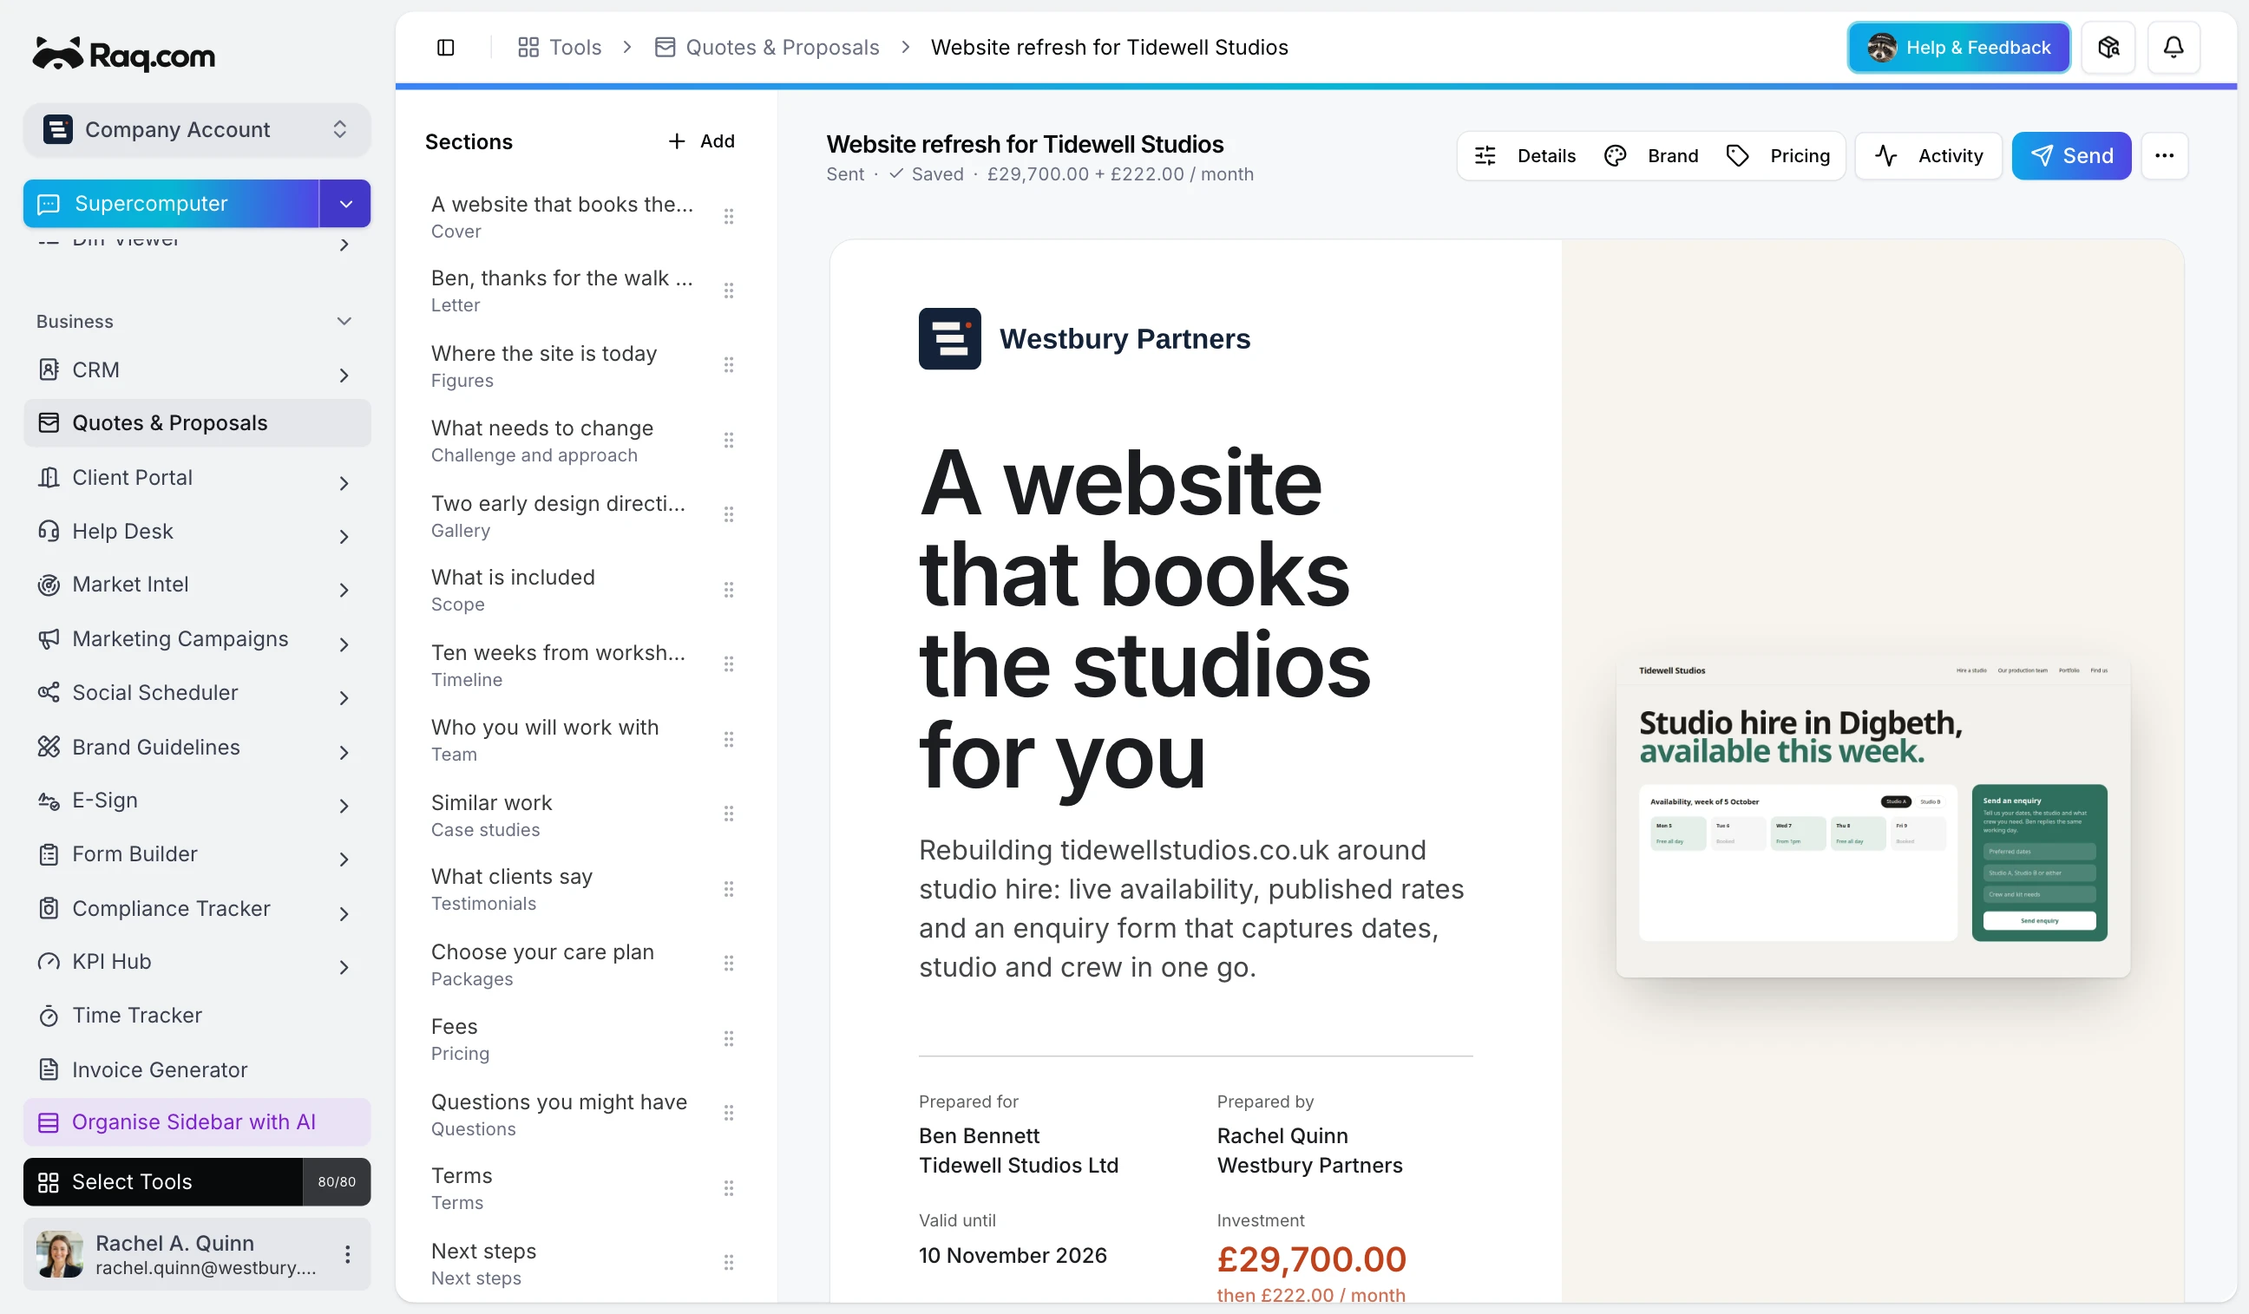
Task: Open the Activity panel
Action: (1929, 155)
